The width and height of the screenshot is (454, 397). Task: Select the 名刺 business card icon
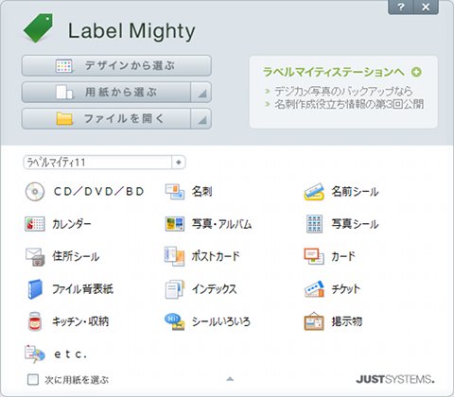[175, 191]
